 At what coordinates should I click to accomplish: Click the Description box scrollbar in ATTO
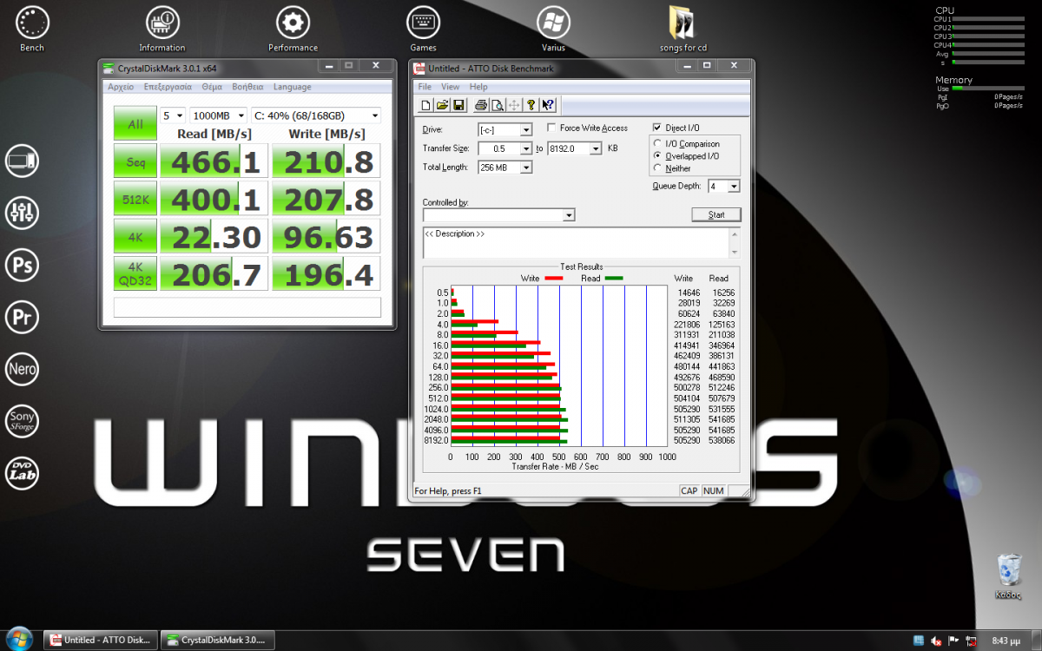coord(736,243)
